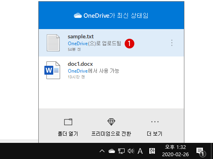Screen dimensions: 213x159
Task: Open the network icon in system tray
Action: (x=121, y=151)
